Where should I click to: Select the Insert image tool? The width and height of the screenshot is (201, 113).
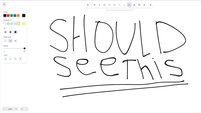pos(139,5)
